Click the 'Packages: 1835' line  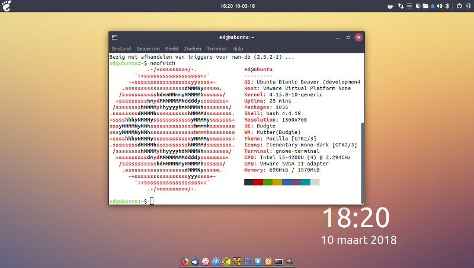pyautogui.click(x=266, y=107)
